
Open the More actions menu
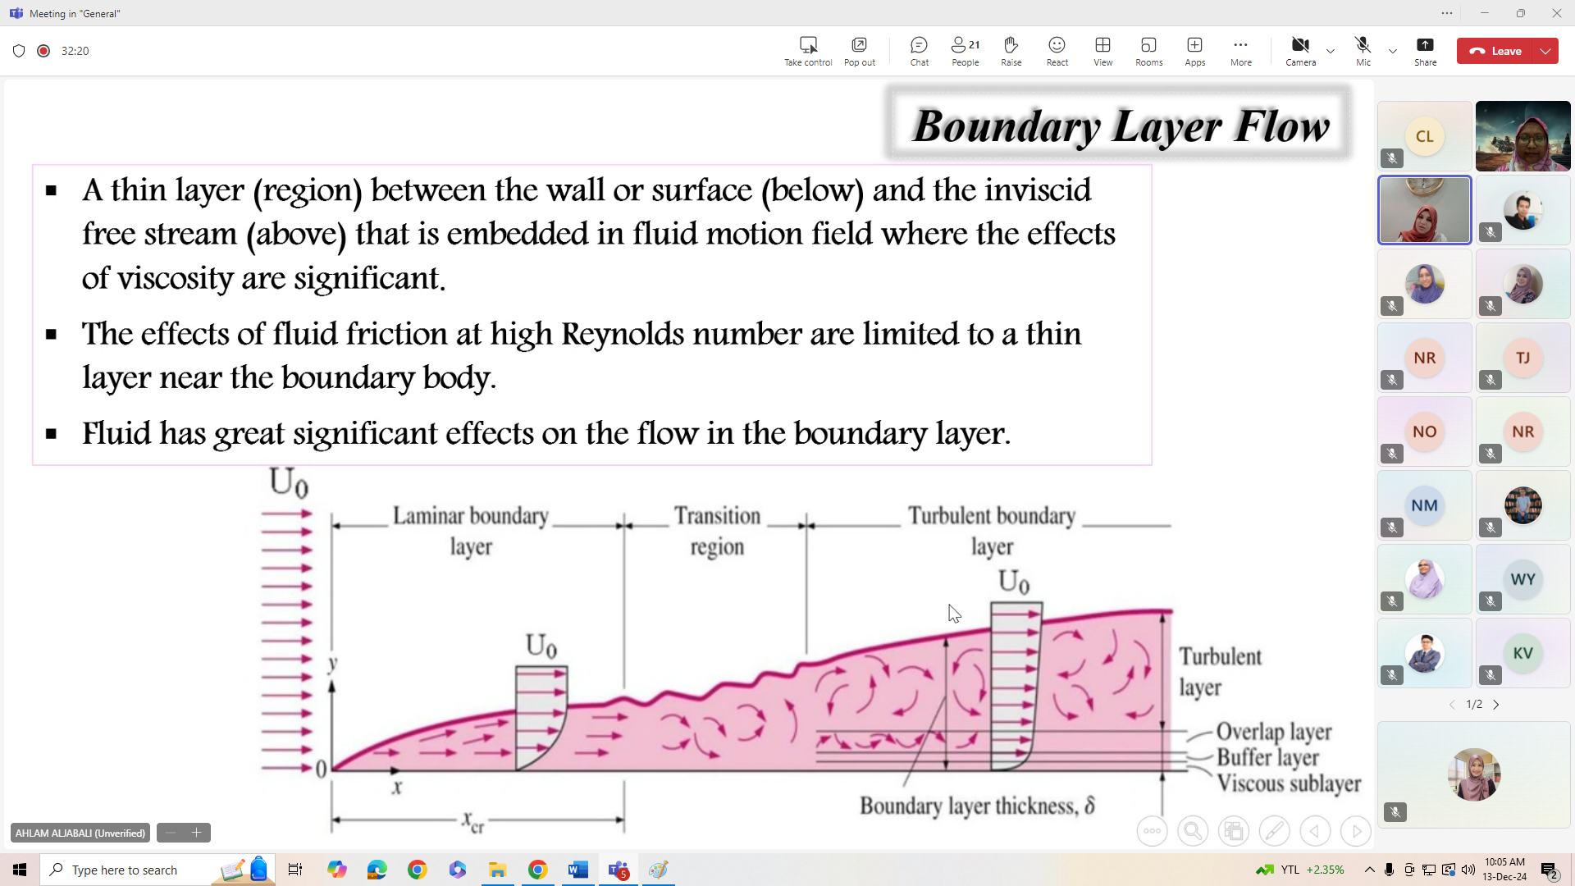pyautogui.click(x=1241, y=51)
